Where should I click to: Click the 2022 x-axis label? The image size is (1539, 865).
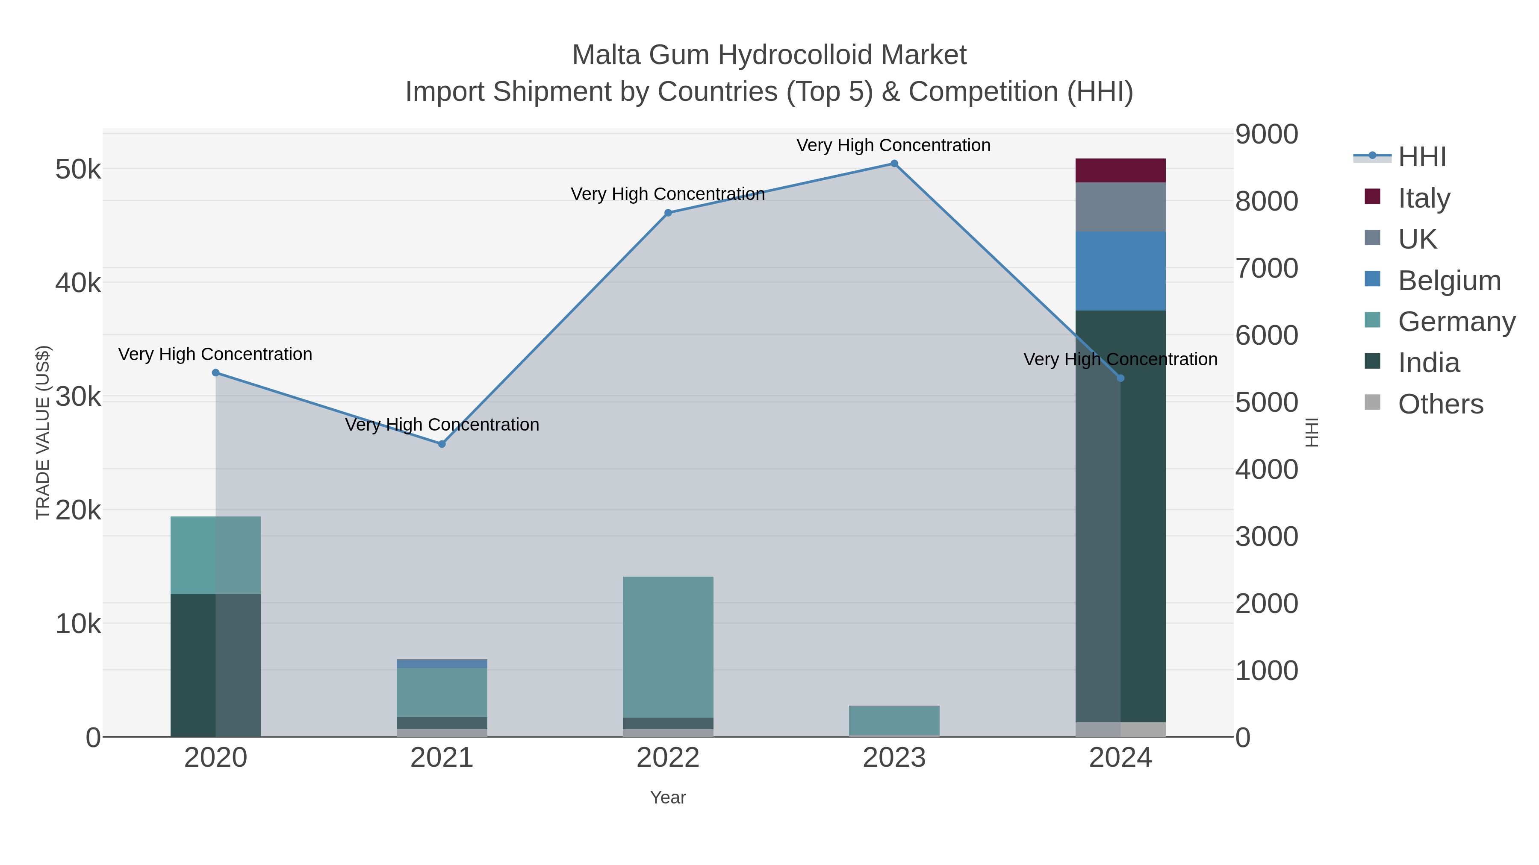(x=668, y=758)
